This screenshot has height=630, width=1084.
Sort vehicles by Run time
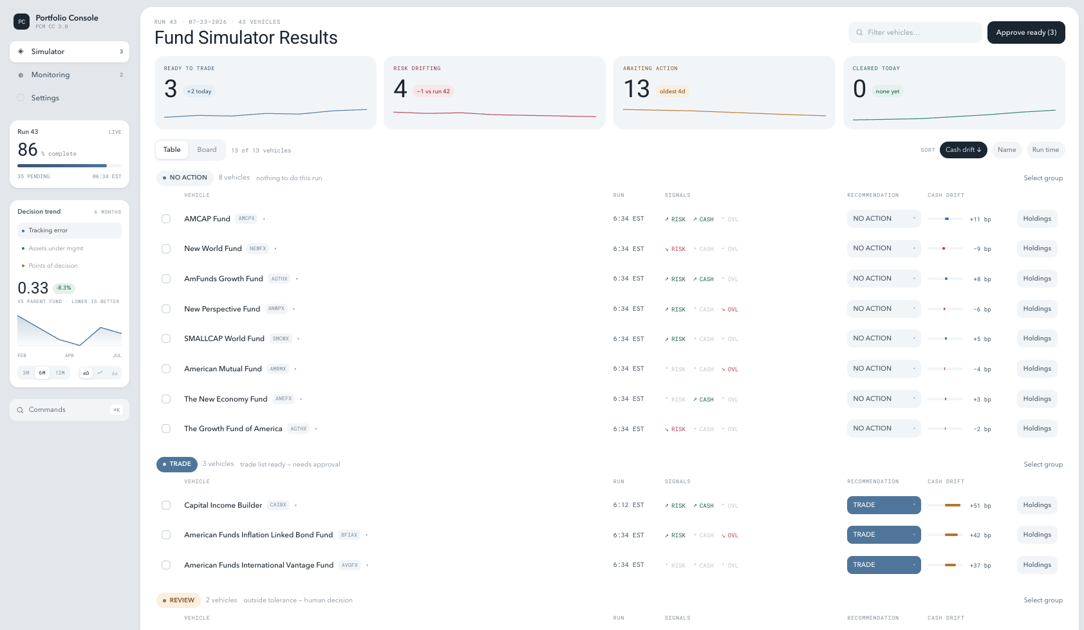click(1045, 150)
